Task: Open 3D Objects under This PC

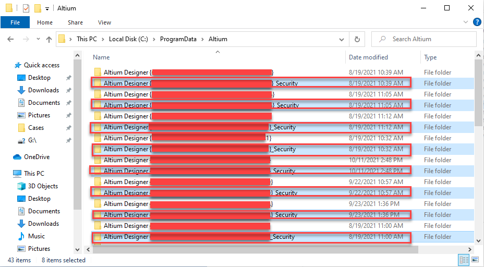Action: (43, 186)
